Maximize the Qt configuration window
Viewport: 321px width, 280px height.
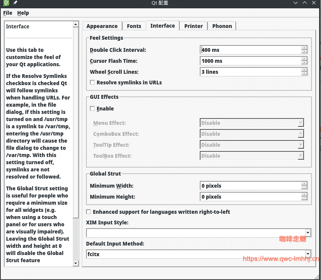(x=305, y=3)
